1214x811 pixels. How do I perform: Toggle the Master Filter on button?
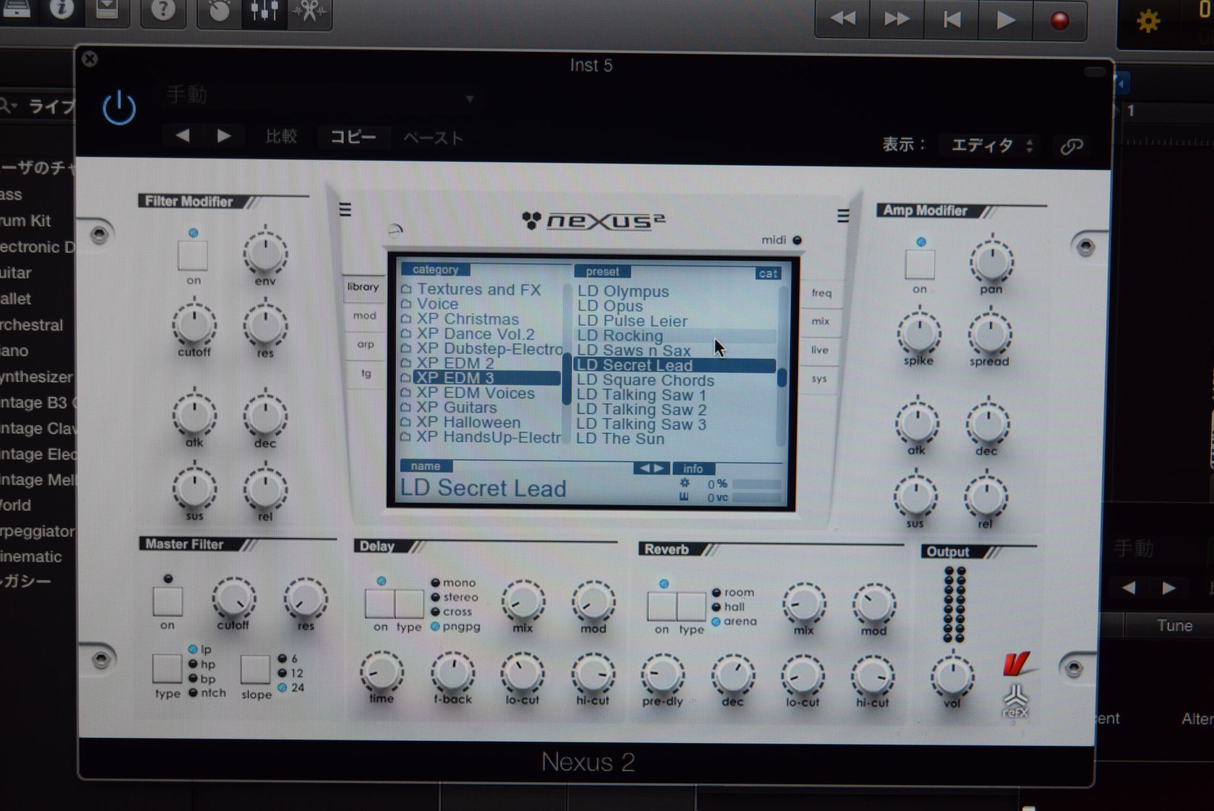(x=168, y=601)
